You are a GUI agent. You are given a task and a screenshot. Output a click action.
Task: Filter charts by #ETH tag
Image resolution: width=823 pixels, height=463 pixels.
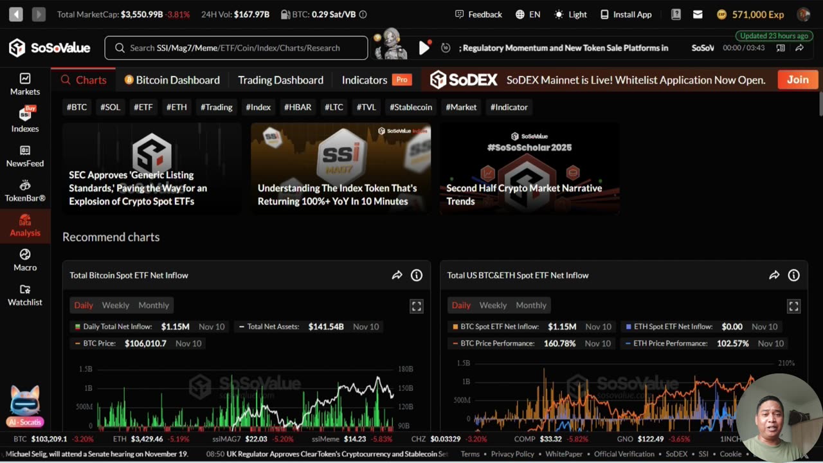click(176, 107)
